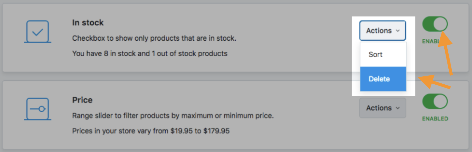Select Delete in the Actions menu
The width and height of the screenshot is (472, 152).
coord(379,79)
